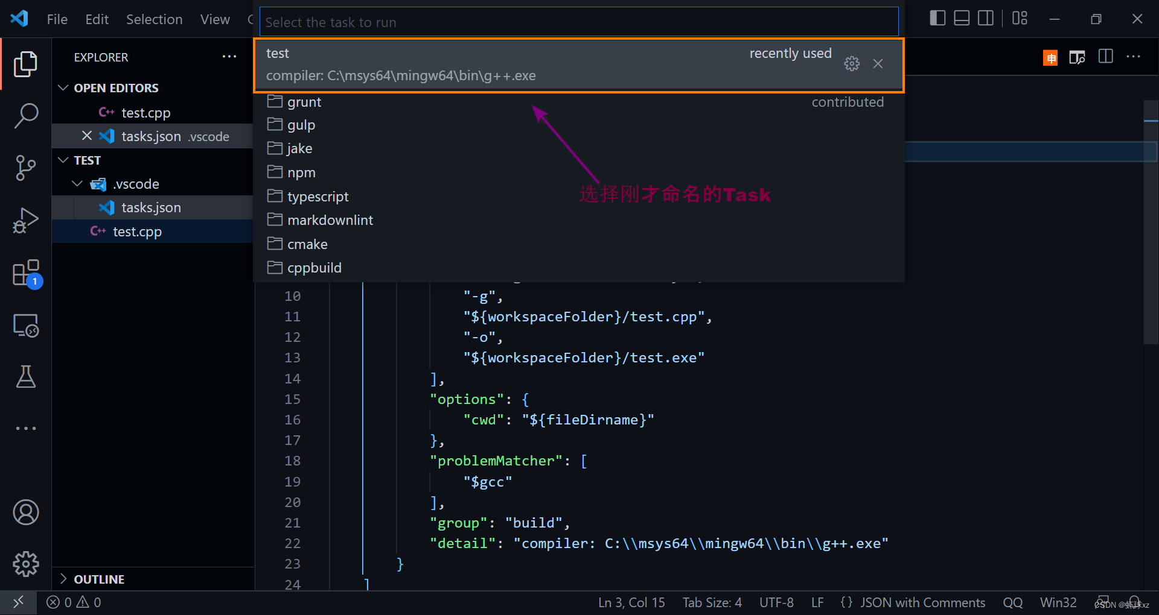1159x615 pixels.
Task: Click the preview icon in editor toolbar
Action: 1078,57
